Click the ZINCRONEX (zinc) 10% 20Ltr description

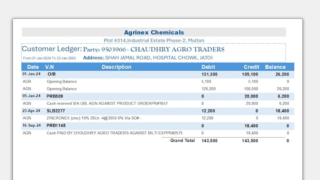pyautogui.click(x=94, y=118)
